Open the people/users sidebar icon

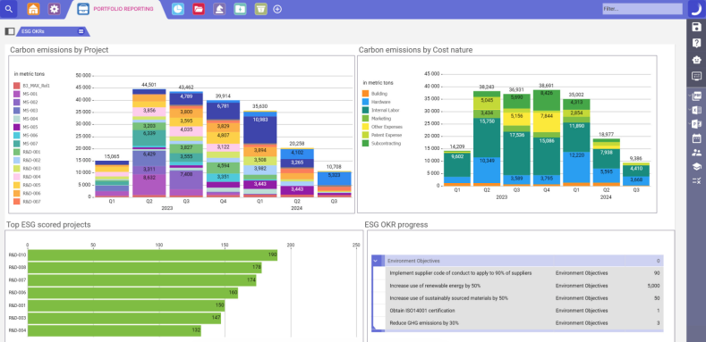click(696, 153)
